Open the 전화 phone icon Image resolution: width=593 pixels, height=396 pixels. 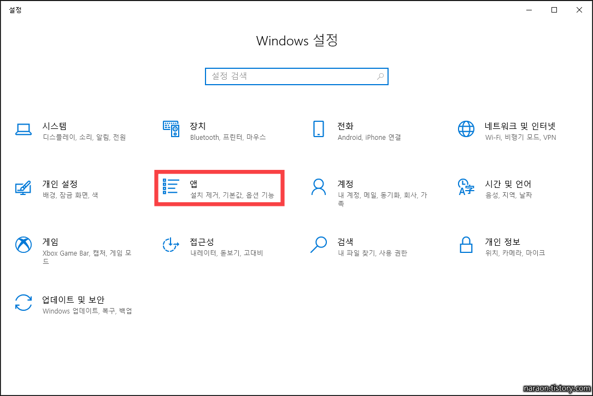pos(319,129)
